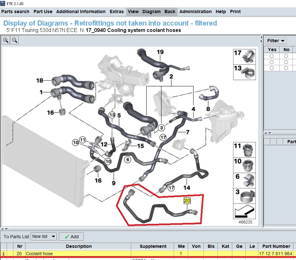Click the Add button
The width and height of the screenshot is (296, 260).
71,237
